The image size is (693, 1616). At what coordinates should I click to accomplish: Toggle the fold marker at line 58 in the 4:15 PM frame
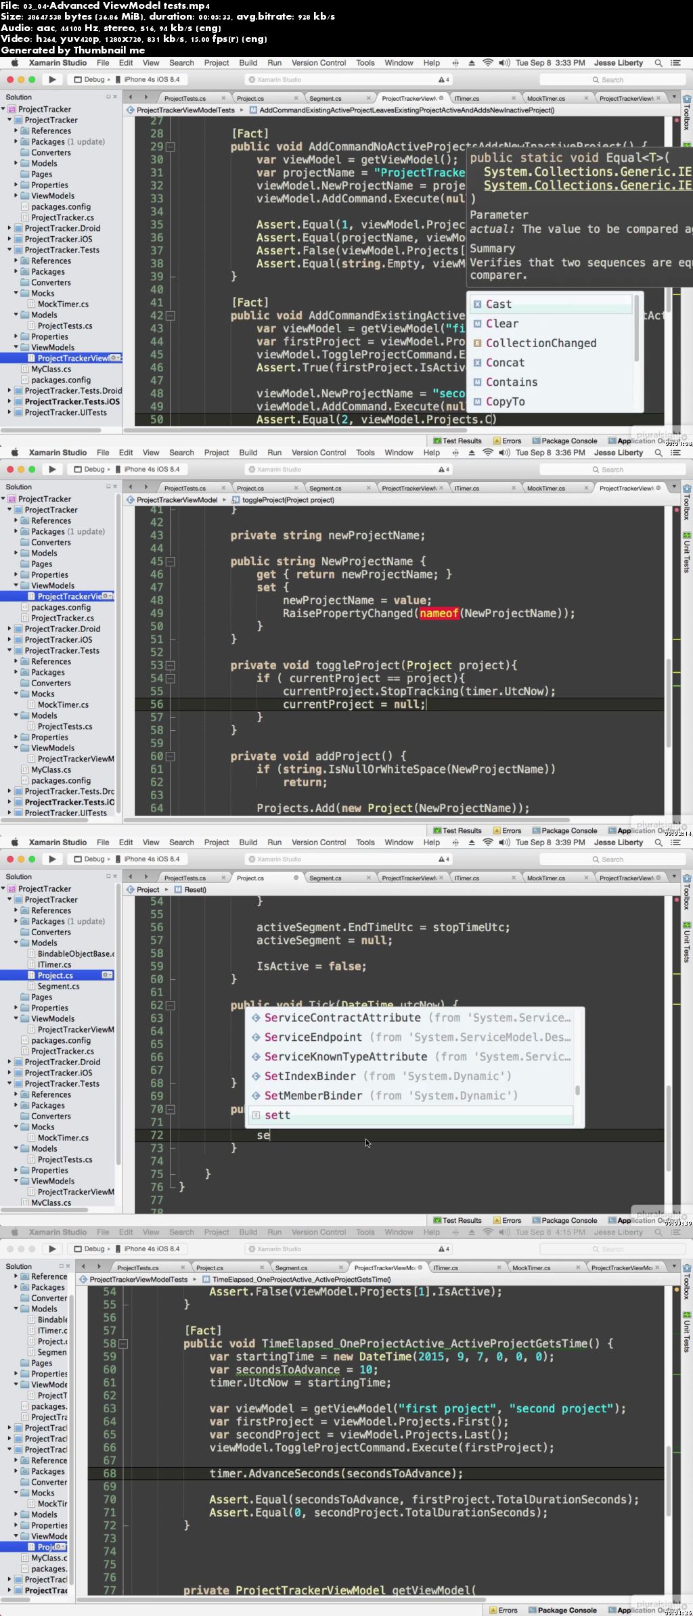123,1344
